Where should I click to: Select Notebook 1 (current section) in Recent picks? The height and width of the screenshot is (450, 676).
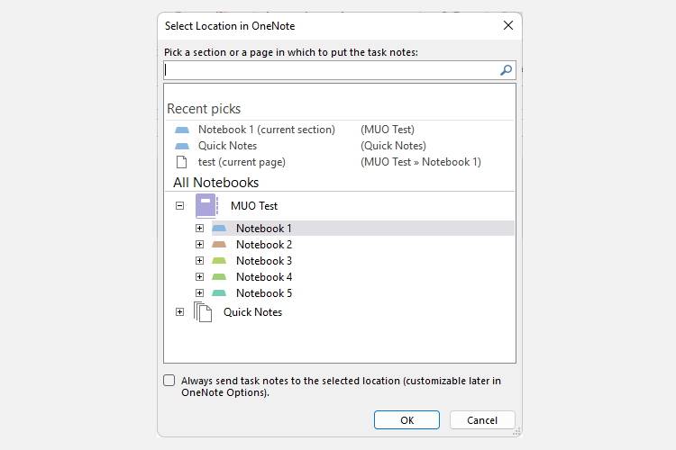(267, 130)
